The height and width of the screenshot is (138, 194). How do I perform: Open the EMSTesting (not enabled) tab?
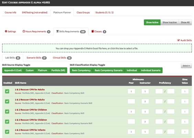pos(35,12)
